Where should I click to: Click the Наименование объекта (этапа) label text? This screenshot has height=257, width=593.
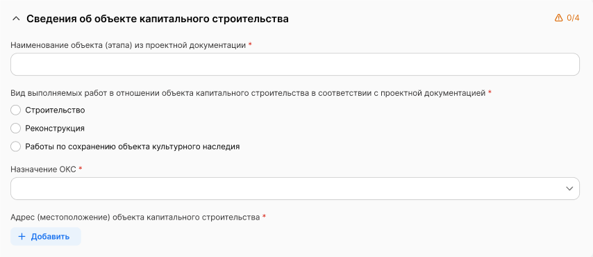tap(128, 45)
